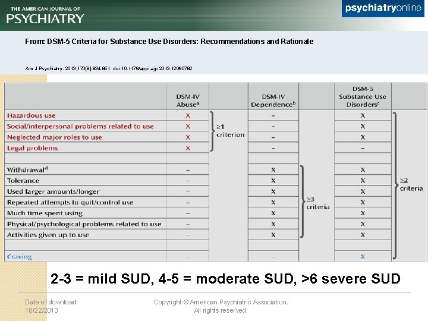Viewport: 428px width, 321px height.
Task: Click the red X for Legal problems under Abuse
Action: pos(188,148)
